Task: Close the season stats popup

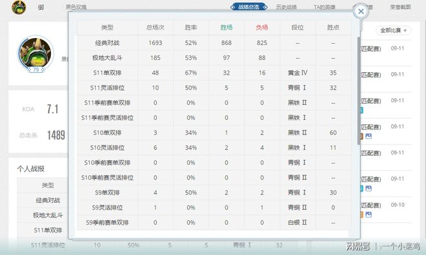Action: coord(361,12)
